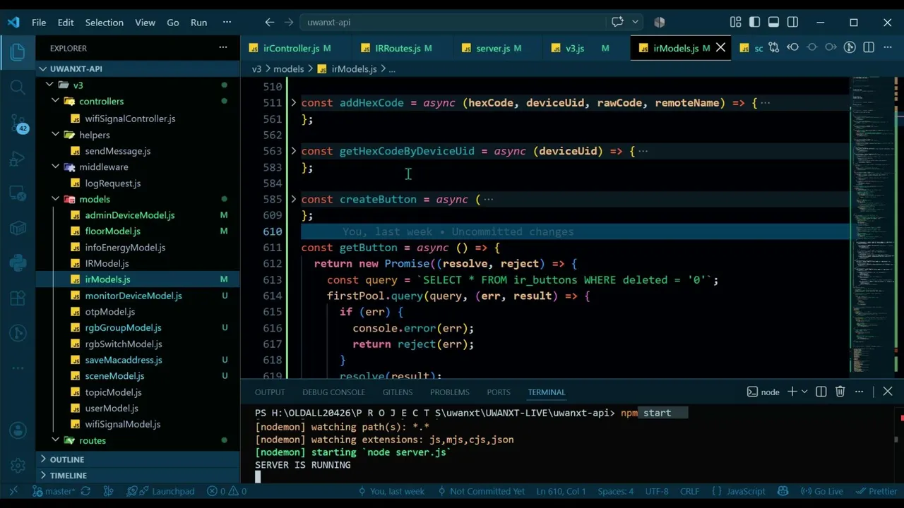Go back with title bar arrow
The image size is (904, 508).
(x=270, y=22)
